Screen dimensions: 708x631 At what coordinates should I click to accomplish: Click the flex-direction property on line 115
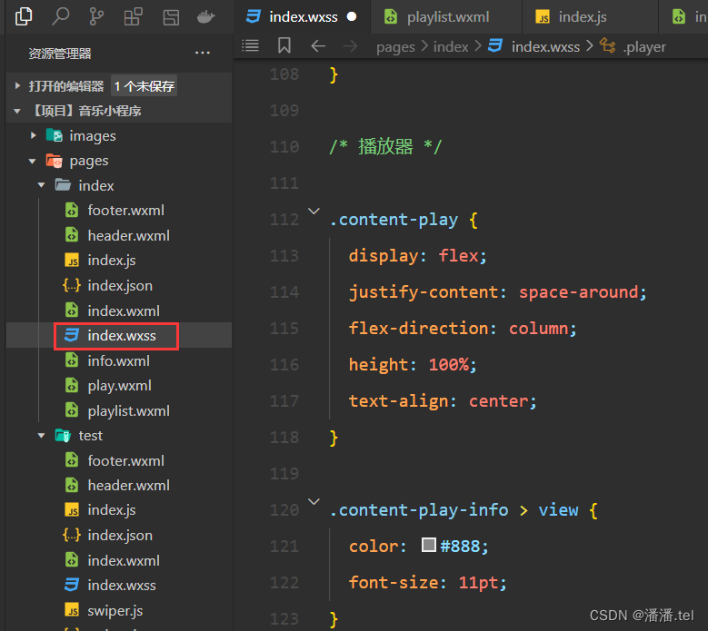pyautogui.click(x=419, y=329)
